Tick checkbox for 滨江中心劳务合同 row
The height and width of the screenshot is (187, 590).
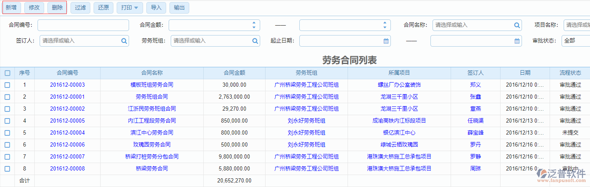7,133
